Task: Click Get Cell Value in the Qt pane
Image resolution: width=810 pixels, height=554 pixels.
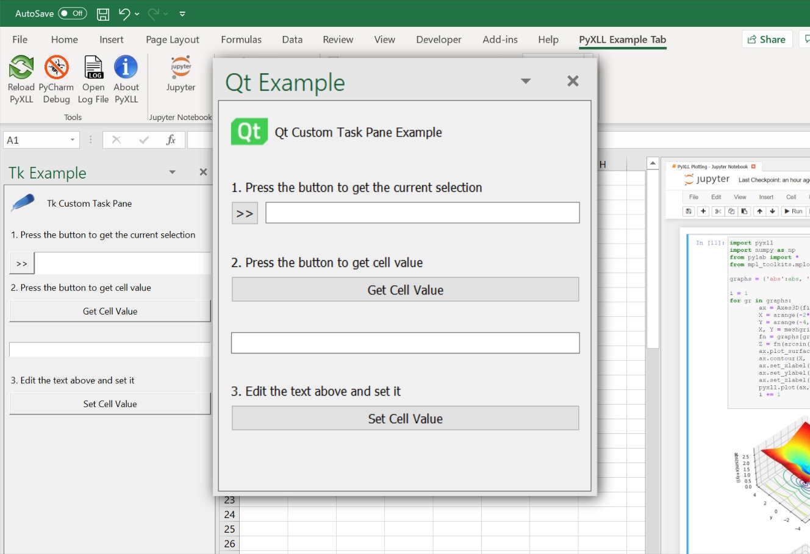Action: [x=406, y=289]
